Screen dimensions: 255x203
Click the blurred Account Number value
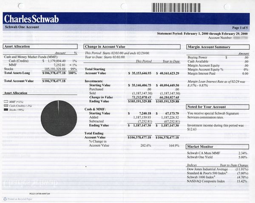point(241,38)
